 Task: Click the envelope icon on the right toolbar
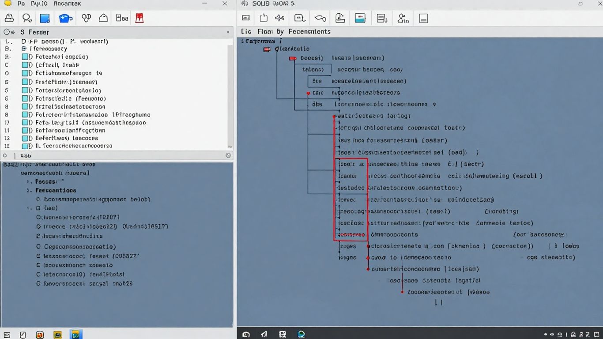(x=246, y=18)
